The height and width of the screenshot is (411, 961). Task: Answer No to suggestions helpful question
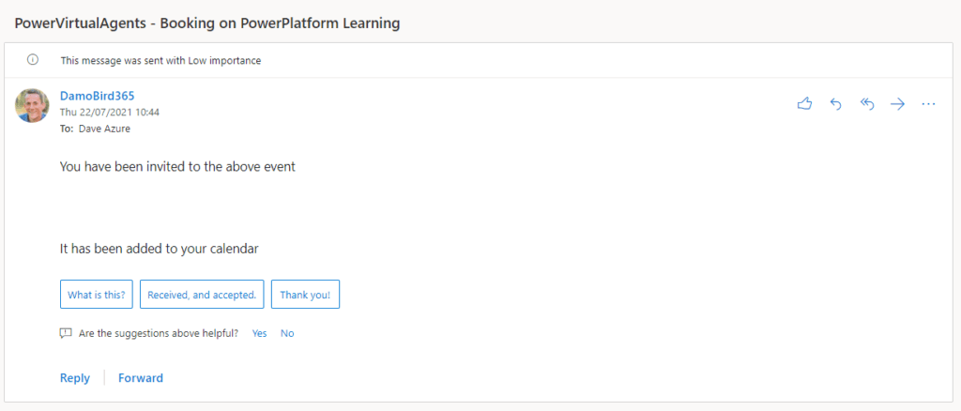(x=287, y=333)
